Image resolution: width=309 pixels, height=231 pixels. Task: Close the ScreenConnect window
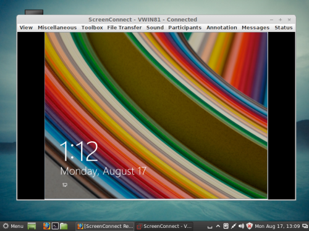point(289,20)
